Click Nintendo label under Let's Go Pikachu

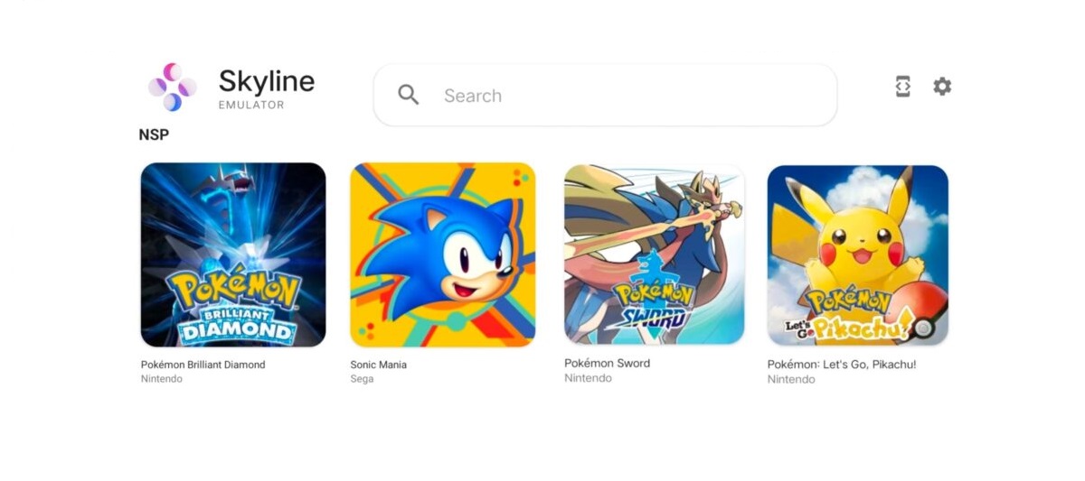coord(791,379)
